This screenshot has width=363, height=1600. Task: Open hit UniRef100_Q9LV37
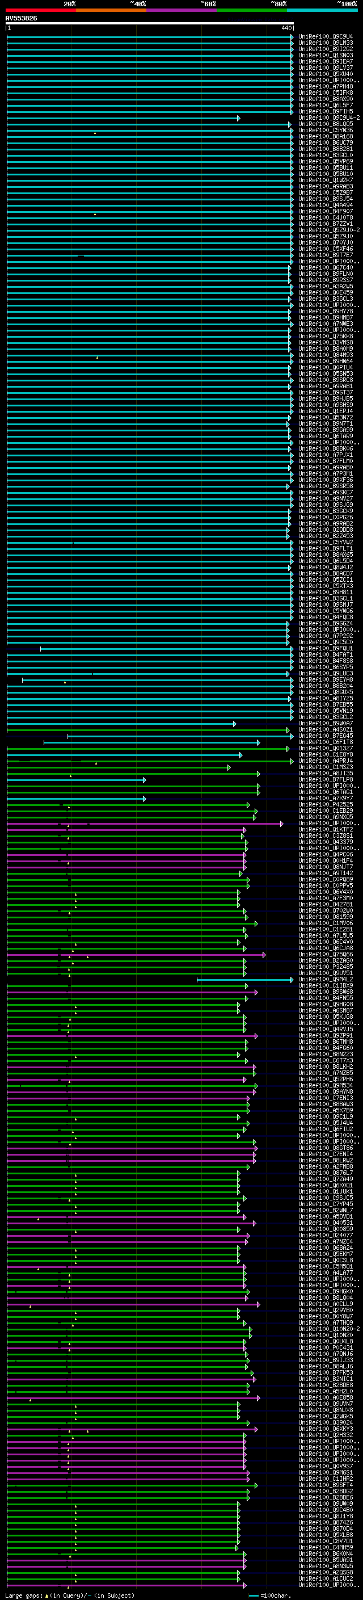[x=326, y=68]
